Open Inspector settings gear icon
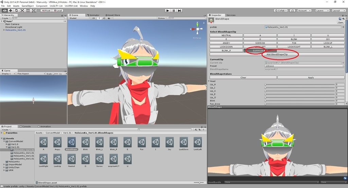The width and height of the screenshot is (348, 188). coord(343,19)
